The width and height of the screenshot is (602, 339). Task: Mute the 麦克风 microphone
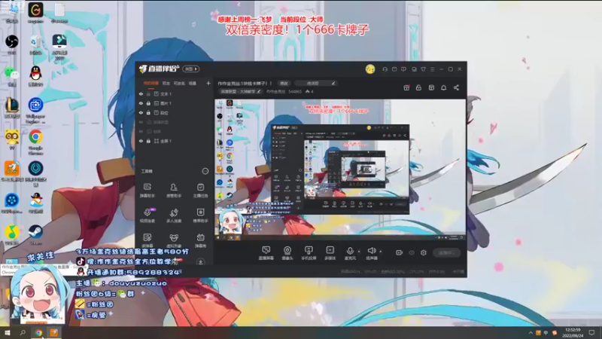pyautogui.click(x=350, y=253)
